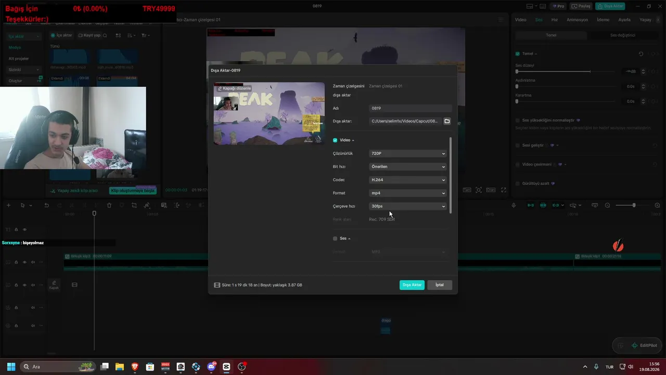Open the Codec H.264 dropdown

tap(408, 180)
